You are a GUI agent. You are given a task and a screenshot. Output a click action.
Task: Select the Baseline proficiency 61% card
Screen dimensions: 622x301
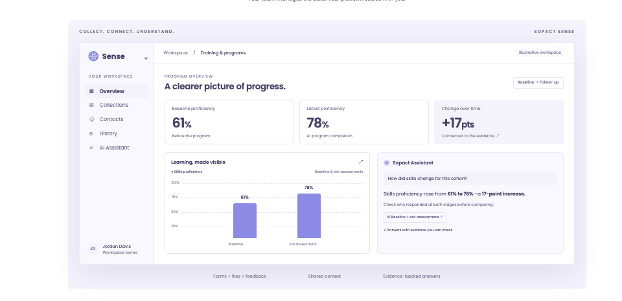click(229, 122)
